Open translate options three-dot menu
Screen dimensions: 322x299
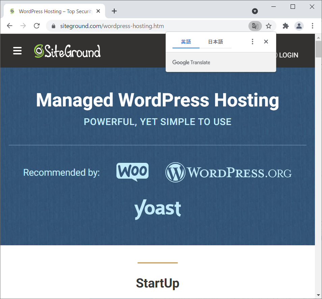(252, 42)
